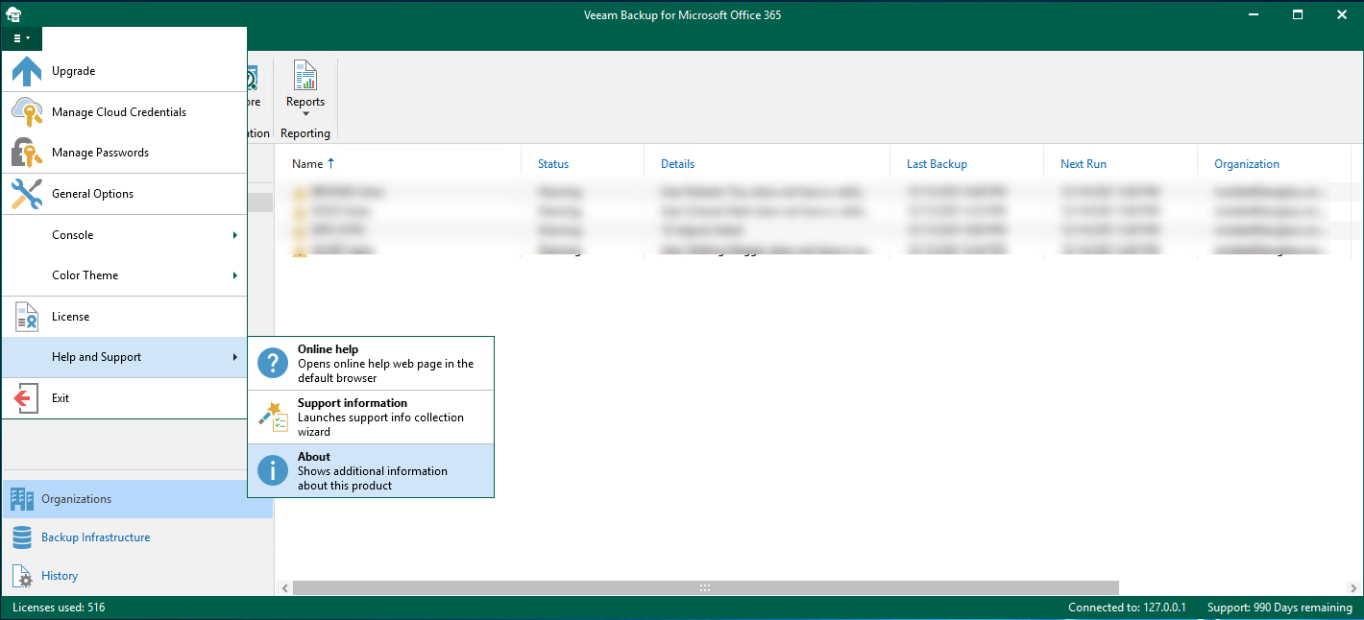Choose Manage Cloud Credentials menu item
The image size is (1364, 620).
point(124,112)
